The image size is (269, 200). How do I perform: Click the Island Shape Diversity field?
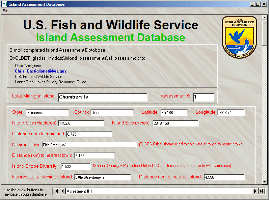pos(76,166)
